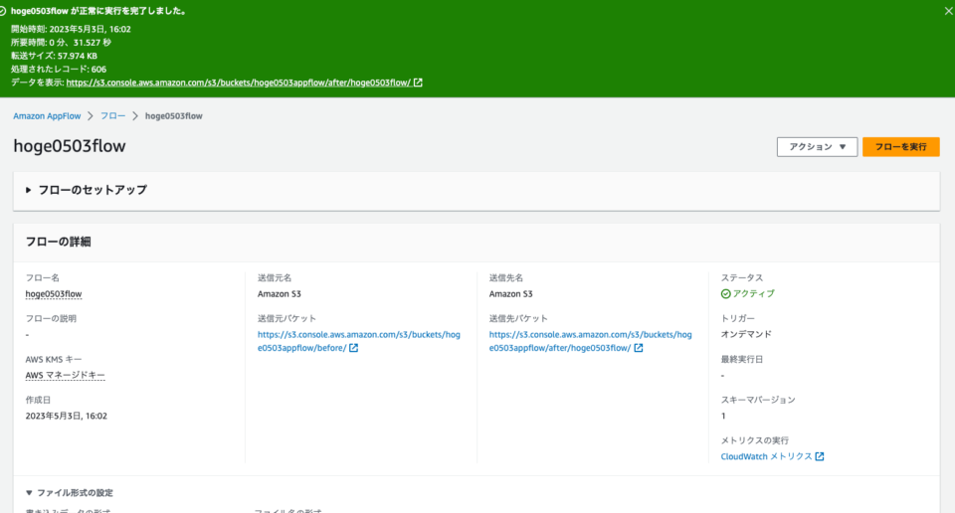
Task: Open the CloudWatch メトリクス link
Action: pos(766,456)
